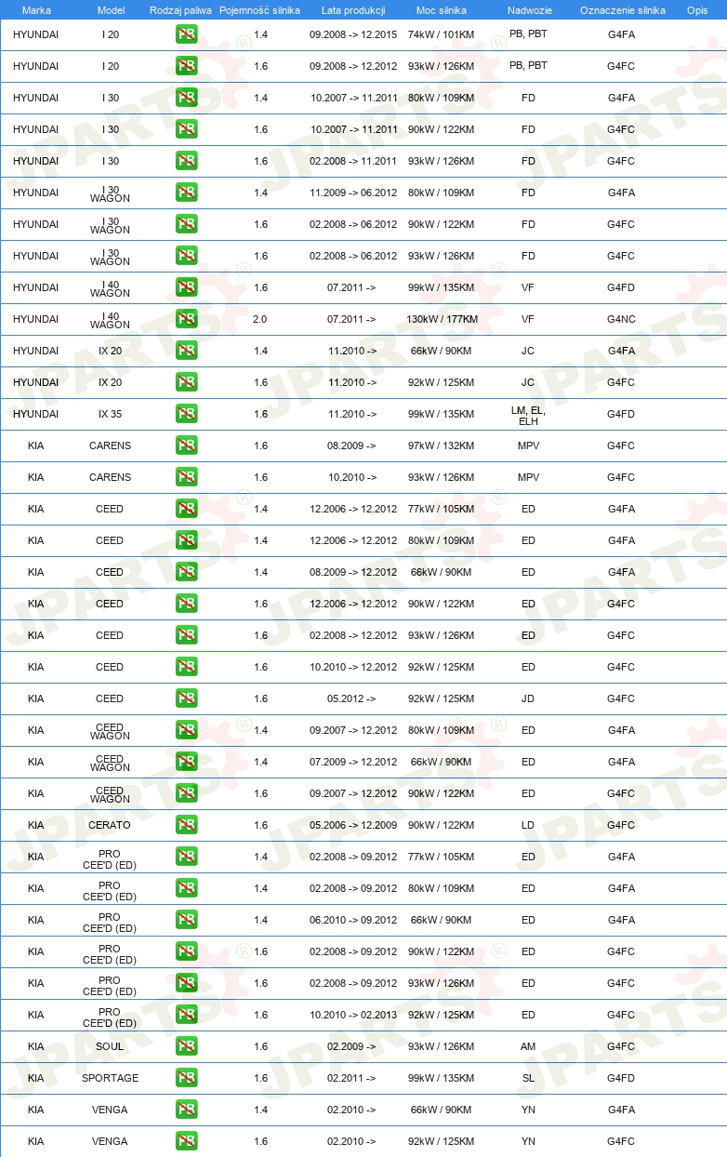The image size is (727, 1157).
Task: Select G4FD engine code in Sportage row
Action: coord(621,1078)
